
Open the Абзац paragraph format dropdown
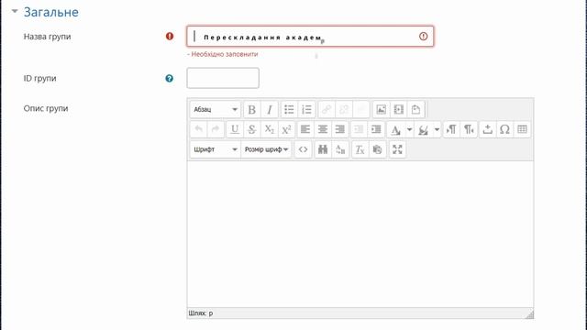click(x=216, y=110)
